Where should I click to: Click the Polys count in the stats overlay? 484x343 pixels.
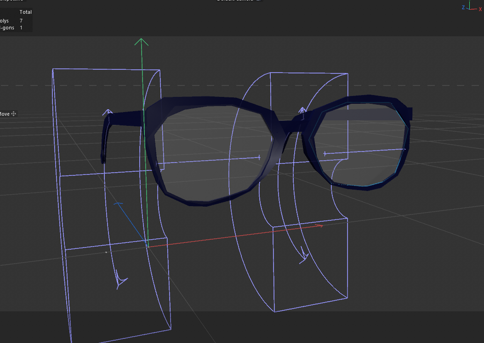(x=22, y=20)
